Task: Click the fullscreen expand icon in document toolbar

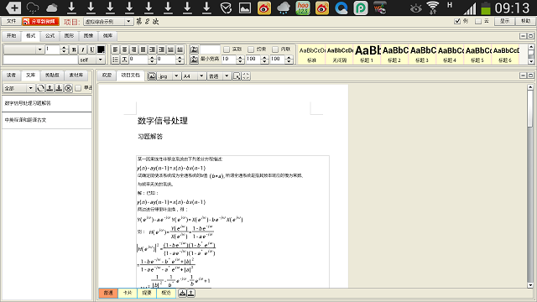Action: click(x=246, y=76)
